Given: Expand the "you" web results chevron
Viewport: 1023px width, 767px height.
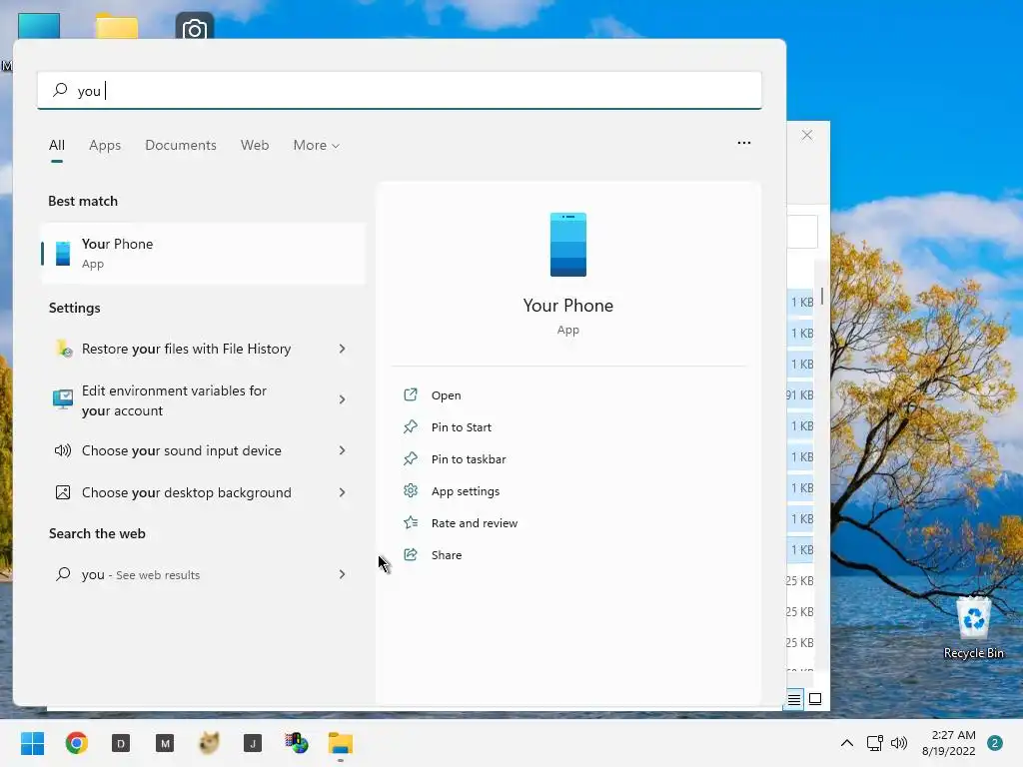Looking at the screenshot, I should click(342, 574).
